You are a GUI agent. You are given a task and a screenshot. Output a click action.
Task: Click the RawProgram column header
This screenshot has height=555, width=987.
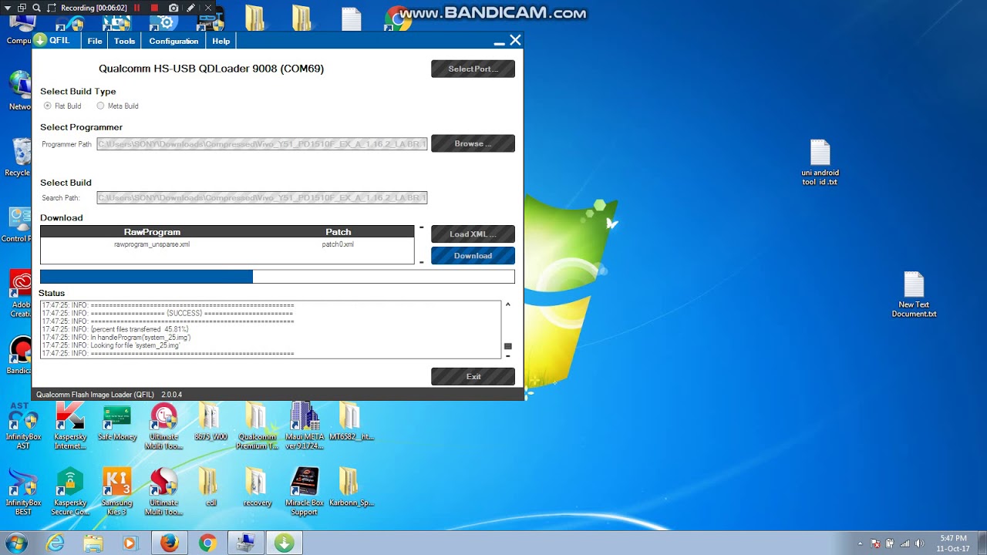(x=152, y=232)
